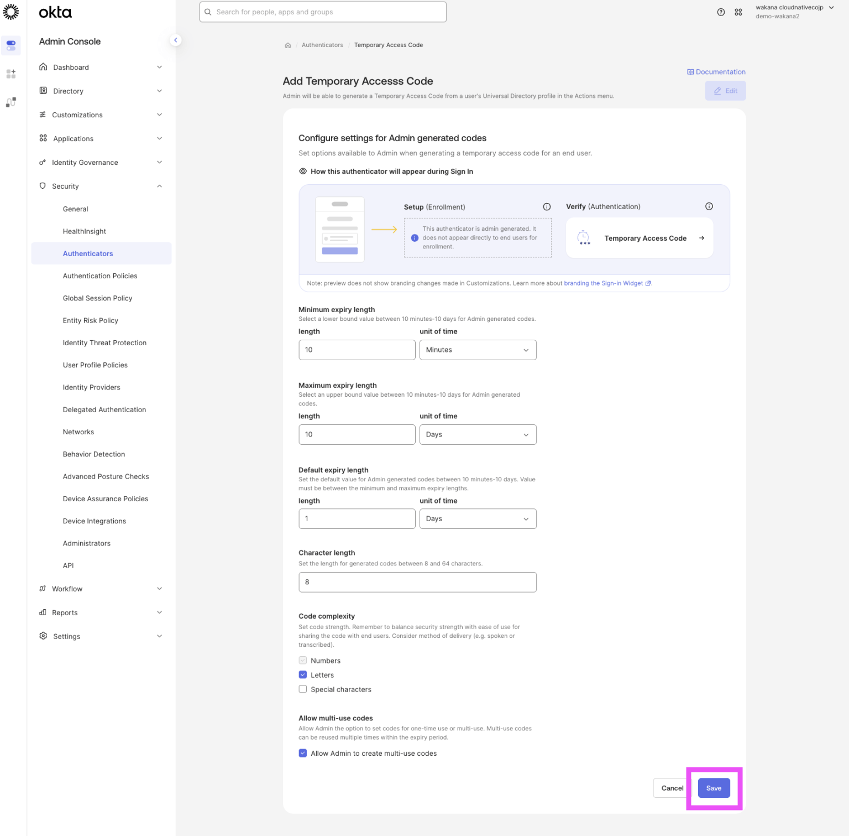This screenshot has height=836, width=849.
Task: Save the Temporary Access Code settings
Action: pyautogui.click(x=714, y=788)
